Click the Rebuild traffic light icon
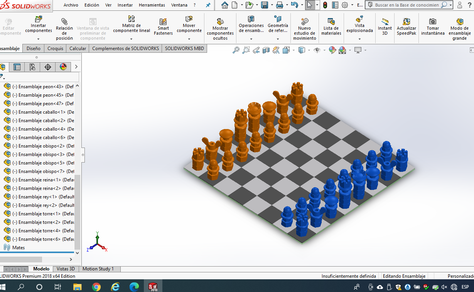This screenshot has height=292, width=474. pyautogui.click(x=325, y=5)
